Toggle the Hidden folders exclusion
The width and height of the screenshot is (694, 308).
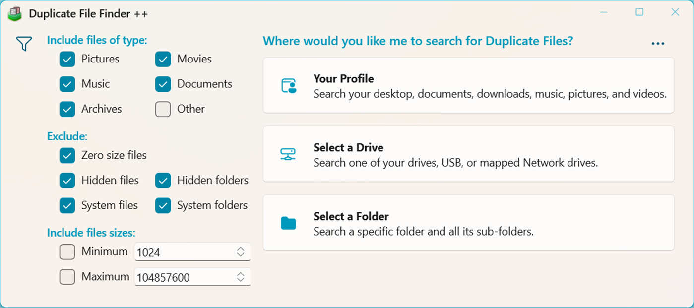click(x=163, y=181)
